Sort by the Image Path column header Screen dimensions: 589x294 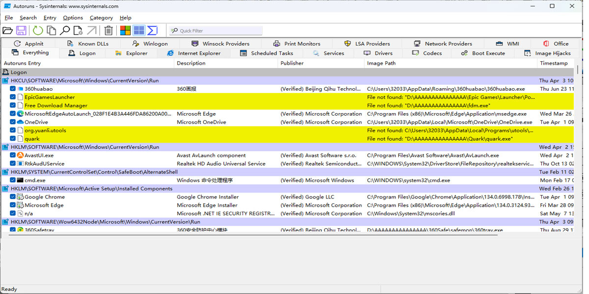pos(381,63)
